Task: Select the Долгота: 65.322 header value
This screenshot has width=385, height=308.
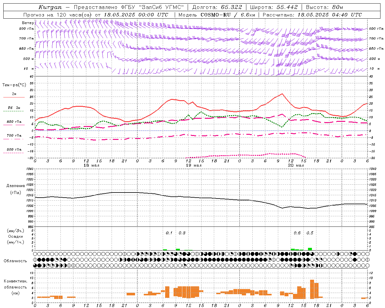Action: click(217, 7)
